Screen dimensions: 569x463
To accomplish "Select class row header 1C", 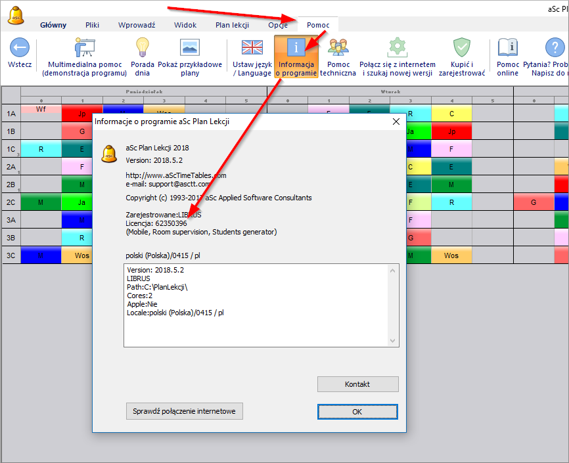I will (x=11, y=149).
